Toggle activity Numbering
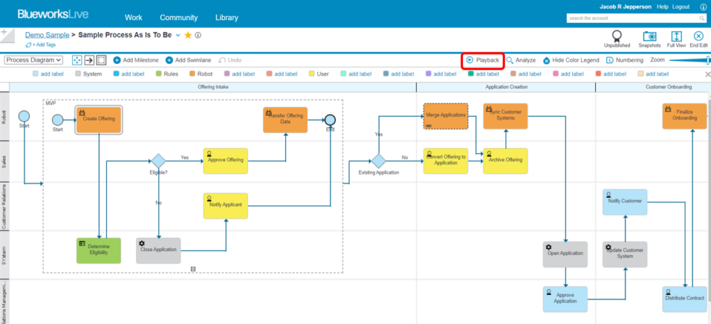This screenshot has height=324, width=711. click(x=624, y=60)
